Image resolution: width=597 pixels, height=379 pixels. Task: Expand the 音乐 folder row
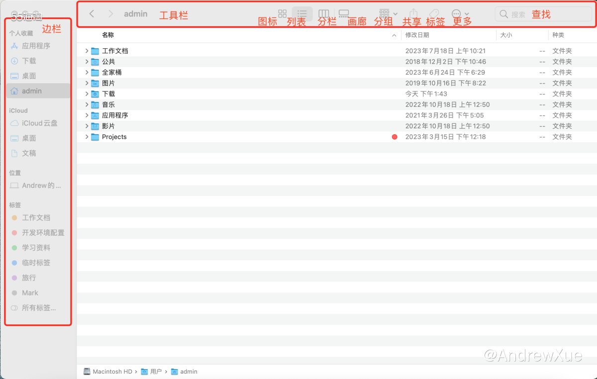point(87,104)
